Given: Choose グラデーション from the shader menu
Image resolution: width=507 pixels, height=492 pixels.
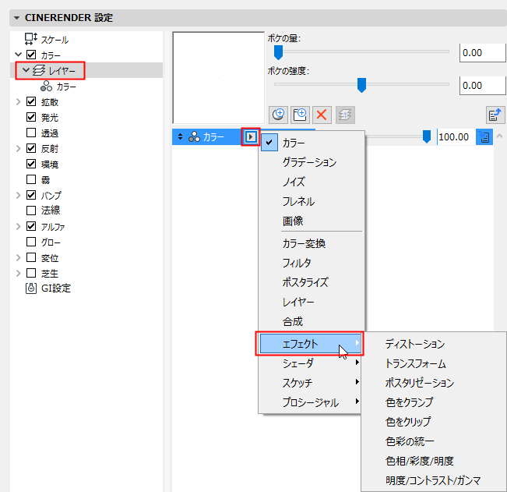Looking at the screenshot, I should pyautogui.click(x=312, y=162).
